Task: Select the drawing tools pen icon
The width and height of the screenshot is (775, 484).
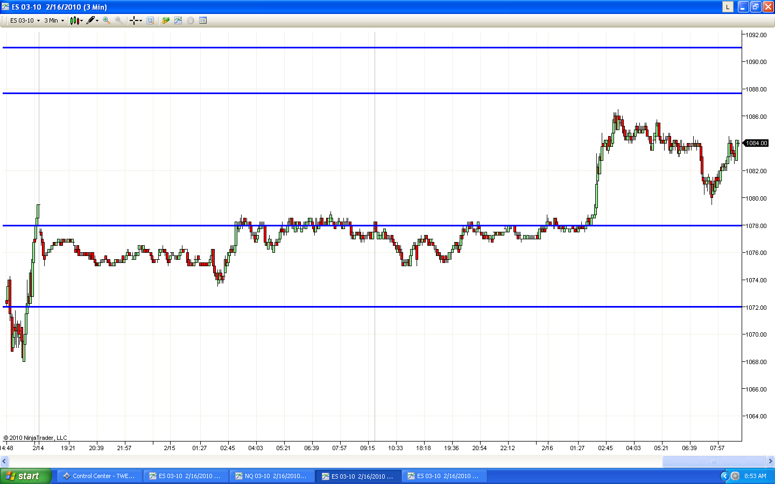Action: (90, 20)
